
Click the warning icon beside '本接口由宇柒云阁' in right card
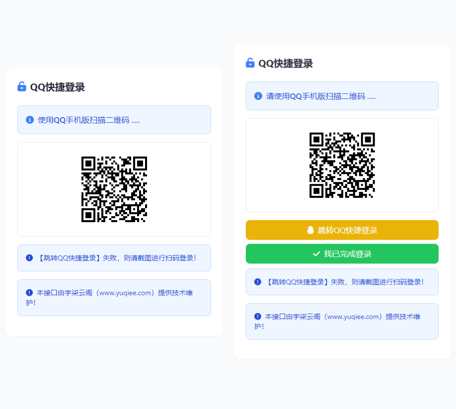coord(258,316)
